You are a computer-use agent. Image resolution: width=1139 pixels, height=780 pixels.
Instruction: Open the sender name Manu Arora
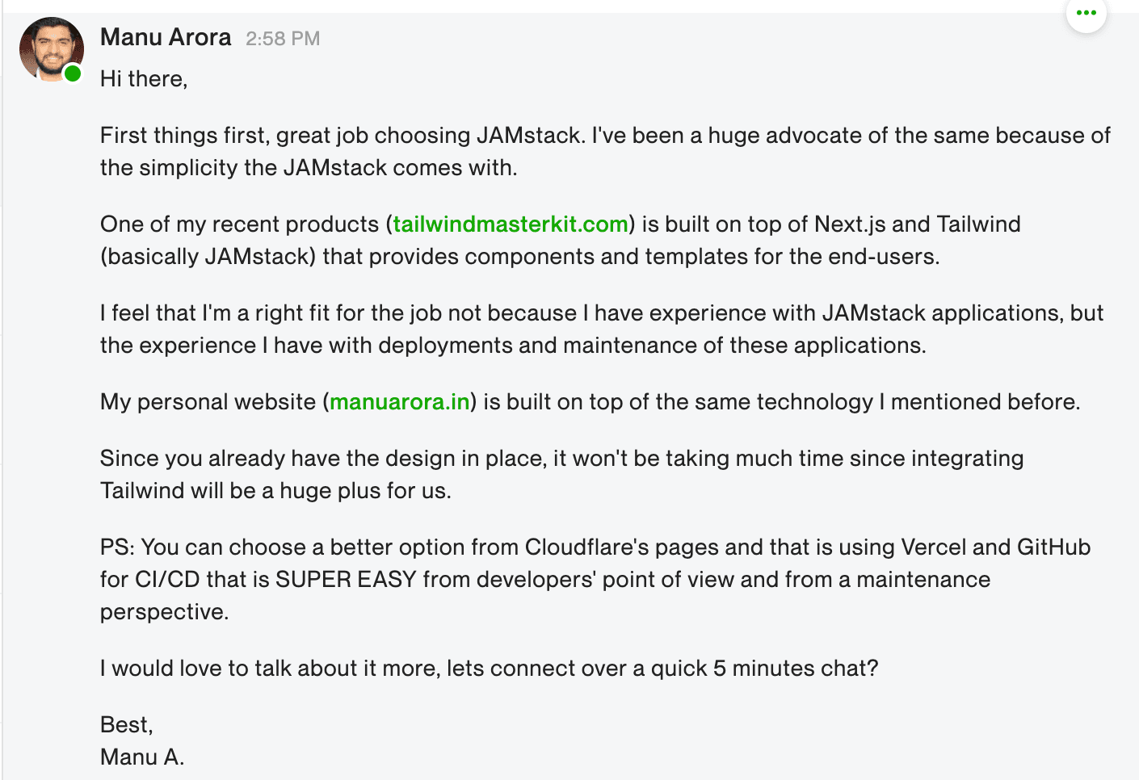point(166,37)
